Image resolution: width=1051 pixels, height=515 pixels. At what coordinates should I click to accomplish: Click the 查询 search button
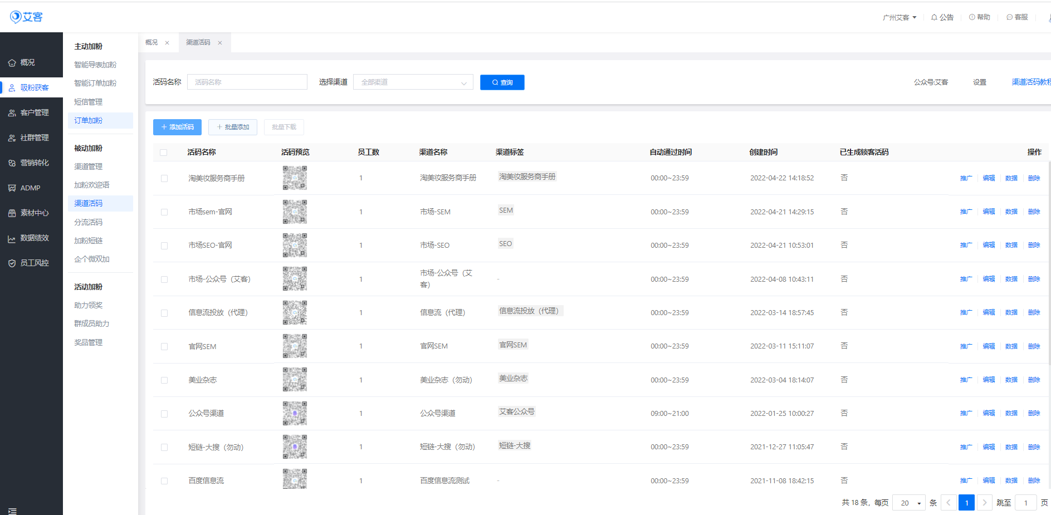(502, 82)
